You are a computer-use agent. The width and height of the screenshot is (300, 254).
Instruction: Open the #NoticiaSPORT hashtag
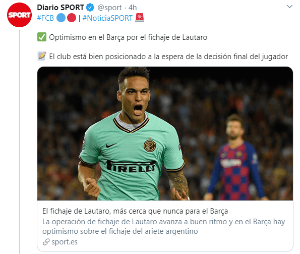click(107, 18)
